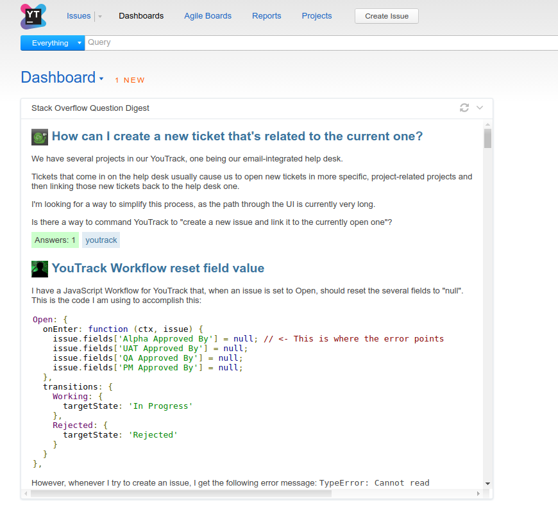Refresh the Stack Overflow Question Digest widget
558x519 pixels.
click(x=464, y=108)
